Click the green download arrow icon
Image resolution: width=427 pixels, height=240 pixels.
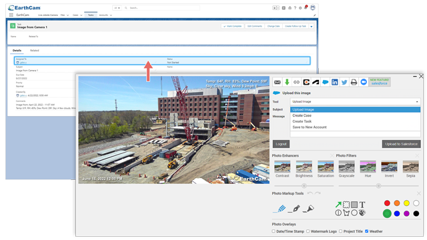(287, 82)
